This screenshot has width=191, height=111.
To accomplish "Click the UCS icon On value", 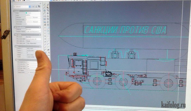I will [32, 64].
